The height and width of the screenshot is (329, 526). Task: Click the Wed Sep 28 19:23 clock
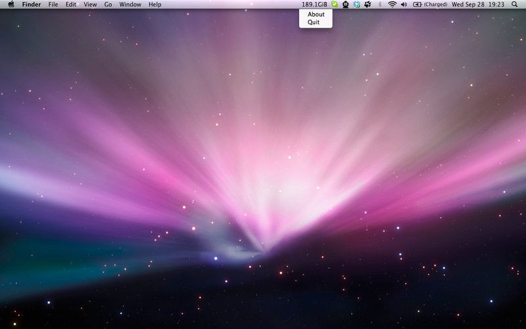click(x=478, y=5)
